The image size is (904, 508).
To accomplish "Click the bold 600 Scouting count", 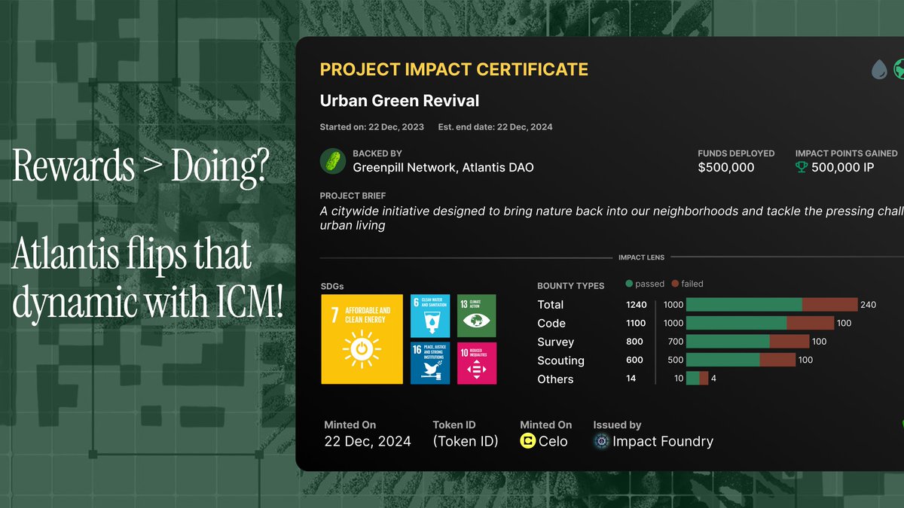I will 634,360.
